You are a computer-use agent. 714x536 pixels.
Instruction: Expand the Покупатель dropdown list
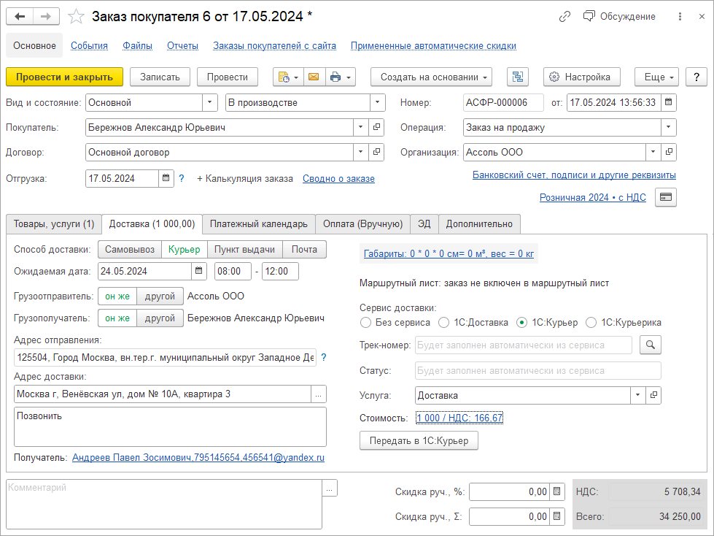[x=361, y=128]
